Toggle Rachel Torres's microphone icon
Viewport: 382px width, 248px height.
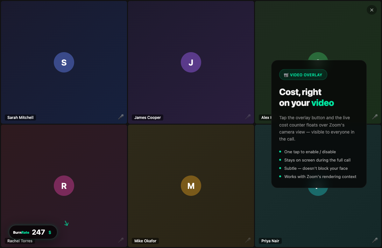121,240
